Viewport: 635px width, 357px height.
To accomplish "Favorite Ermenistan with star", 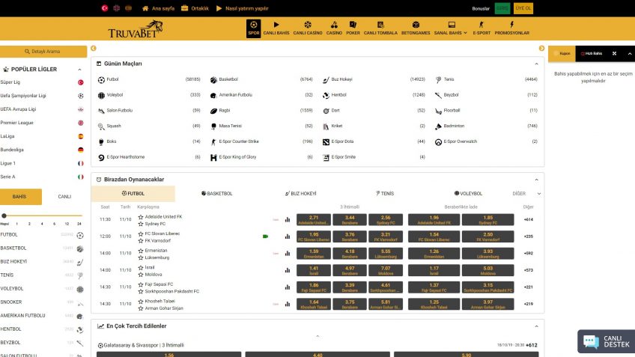I will click(x=141, y=251).
